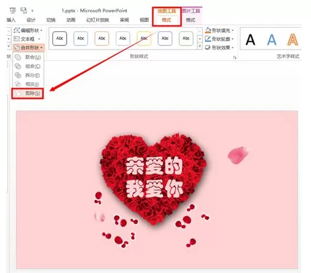The image size is (311, 273).
Task: Click the 文本框 text box icon
Action: tap(17, 39)
